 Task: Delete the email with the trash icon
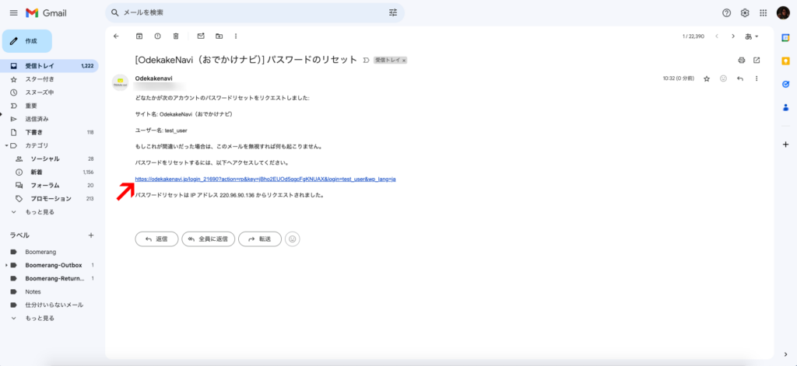[x=176, y=36]
